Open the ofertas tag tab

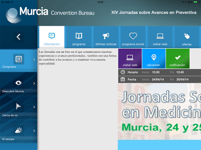tap(186, 37)
